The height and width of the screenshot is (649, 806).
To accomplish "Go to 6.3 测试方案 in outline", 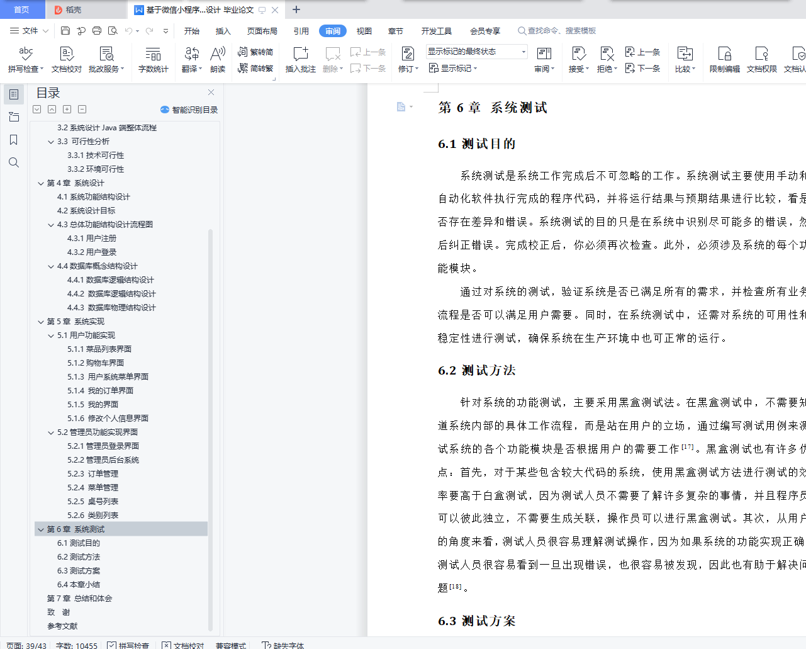I will 79,571.
